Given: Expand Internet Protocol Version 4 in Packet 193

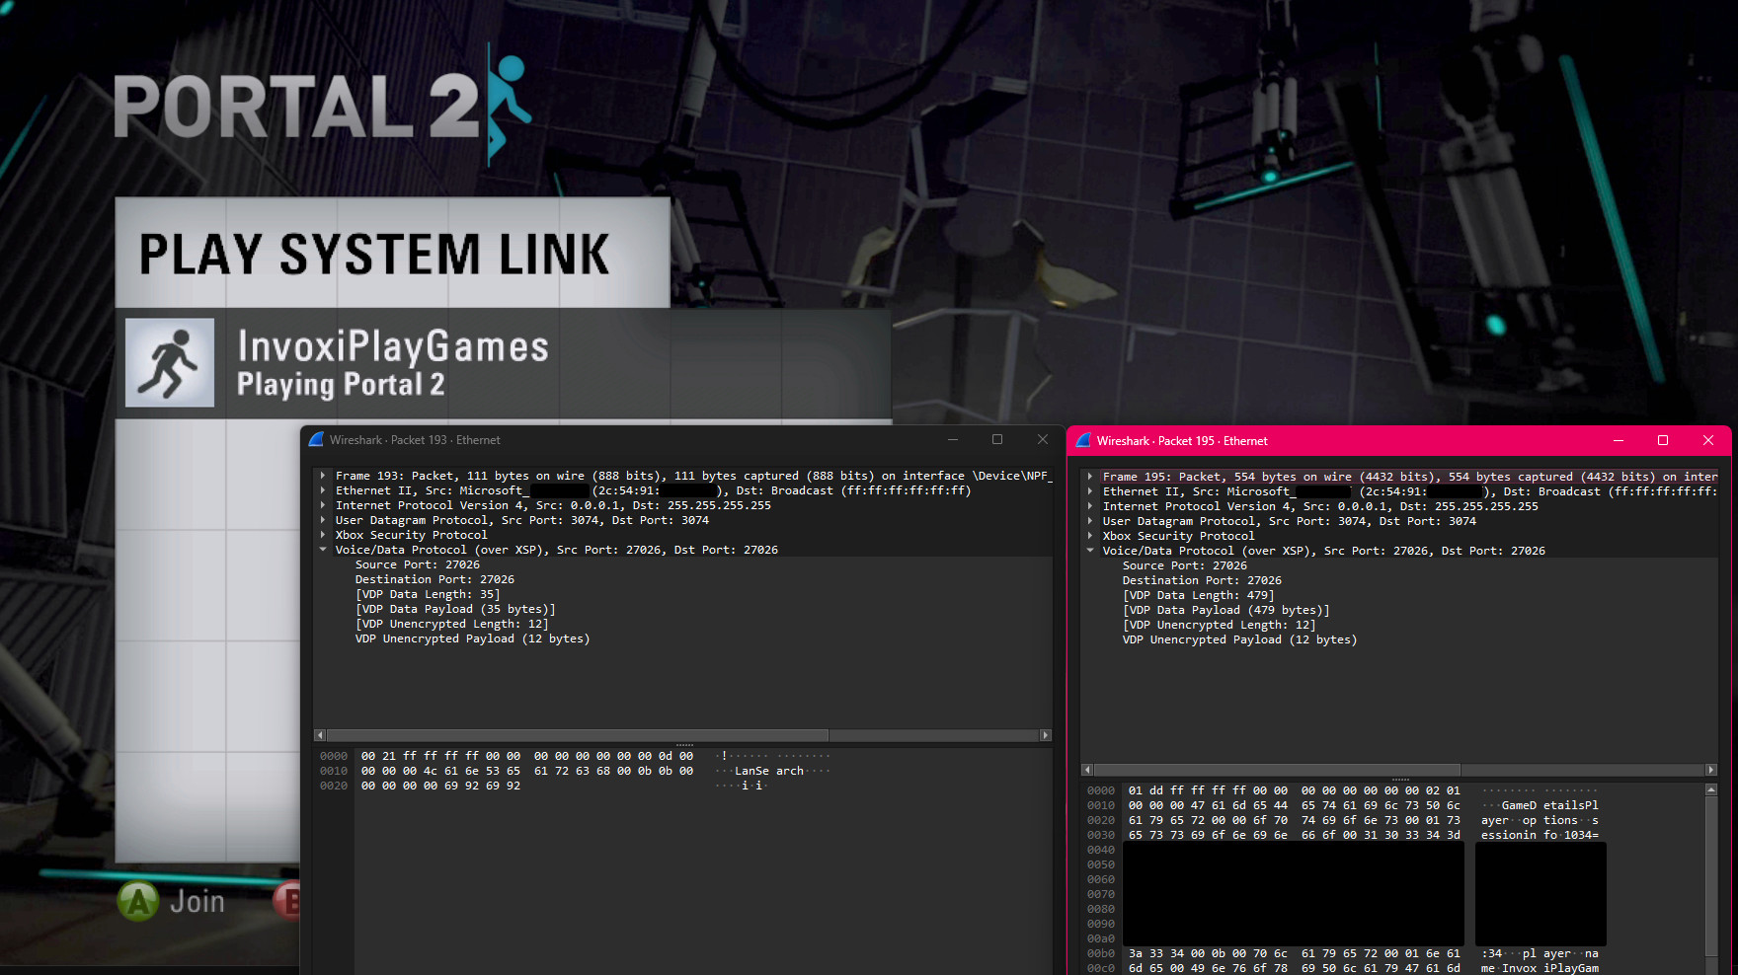Looking at the screenshot, I should click(323, 505).
